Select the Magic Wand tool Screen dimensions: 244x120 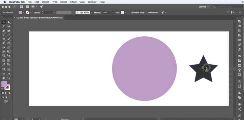coord(4,26)
